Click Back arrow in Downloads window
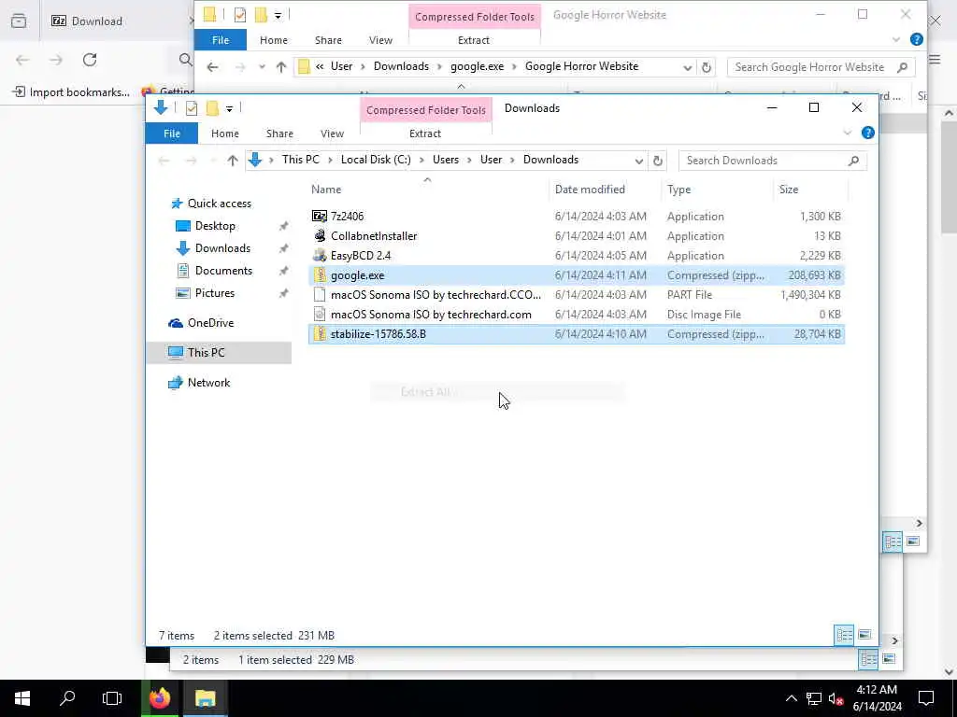This screenshot has height=717, width=957. point(164,161)
